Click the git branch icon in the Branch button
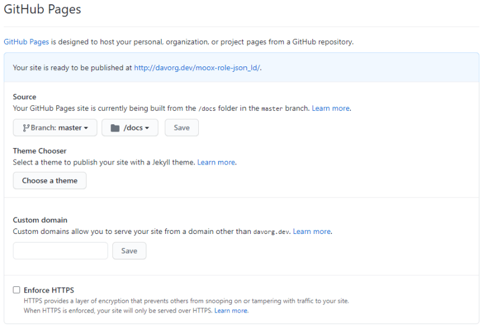The height and width of the screenshot is (329, 488). pos(26,128)
